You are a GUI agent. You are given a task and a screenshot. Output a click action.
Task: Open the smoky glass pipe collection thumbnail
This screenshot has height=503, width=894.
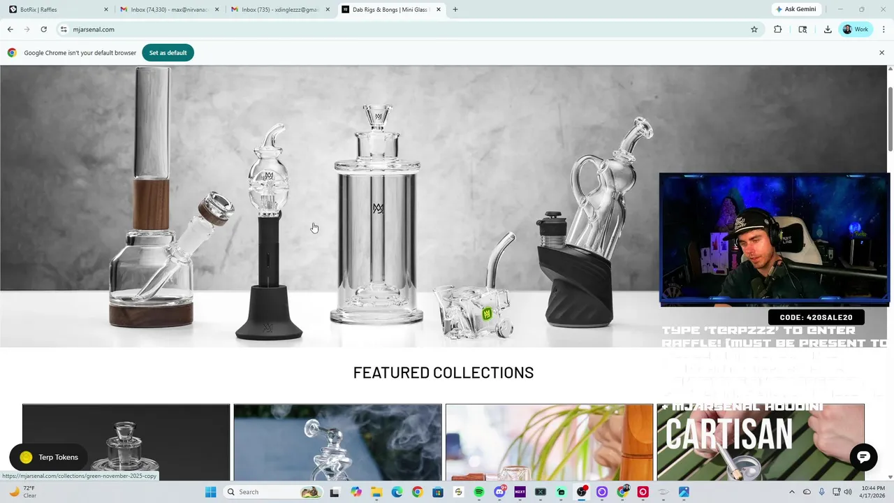point(338,442)
